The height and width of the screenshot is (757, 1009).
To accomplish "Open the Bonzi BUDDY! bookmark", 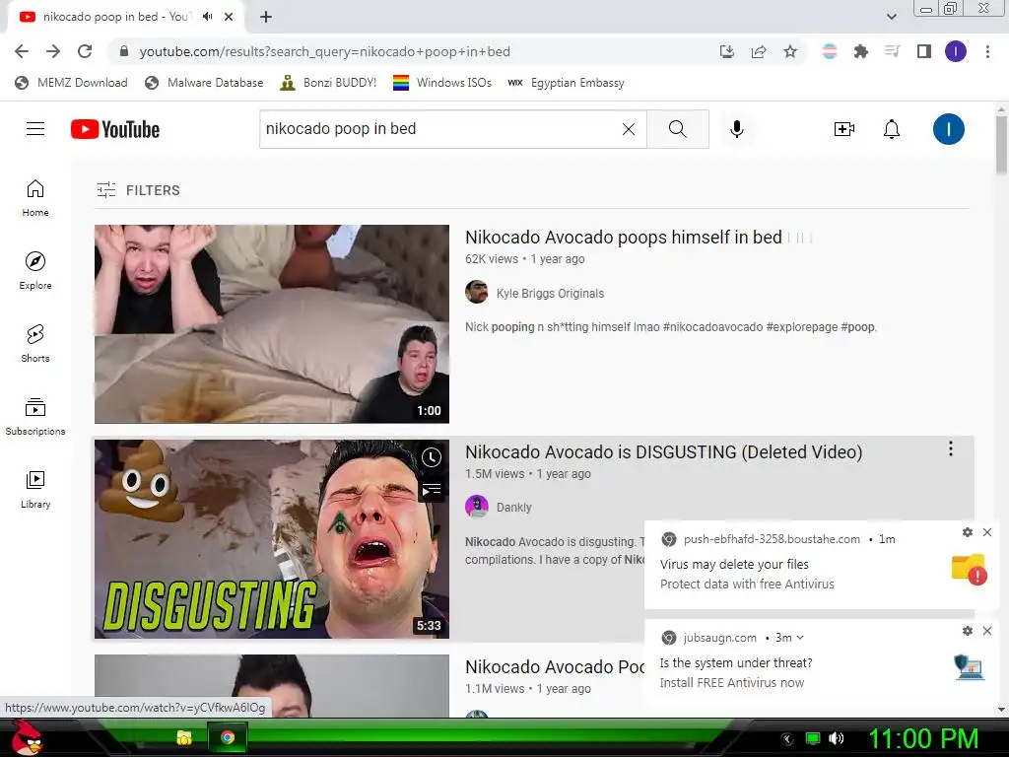I will [x=328, y=83].
